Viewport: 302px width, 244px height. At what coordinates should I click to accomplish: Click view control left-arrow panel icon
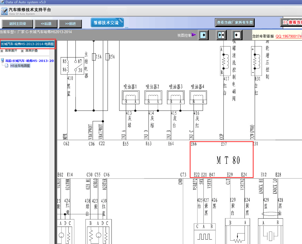(237, 35)
